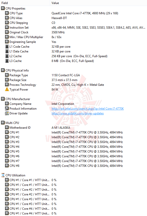Click the L1 Code Cache memory icon
Viewport: 147px width, 216px height.
pos(7,47)
